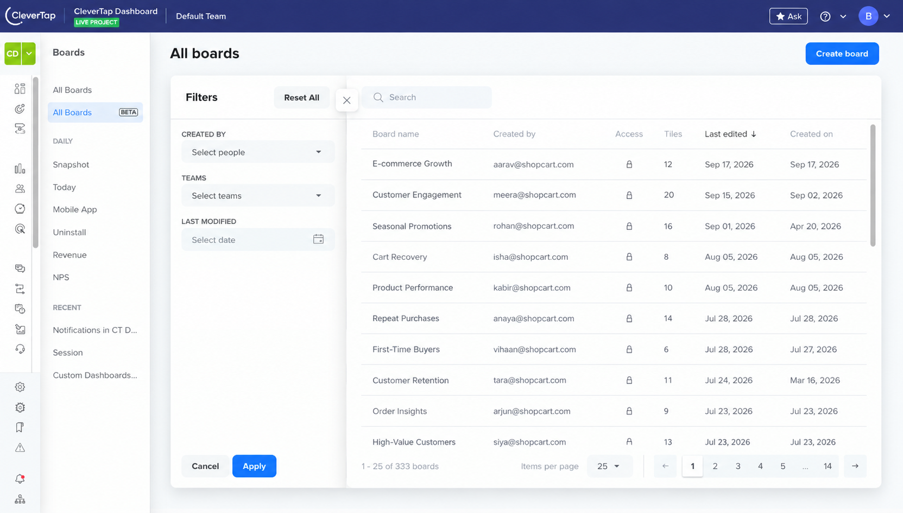Click the Select date field
Viewport: 903px width, 513px height.
(258, 240)
